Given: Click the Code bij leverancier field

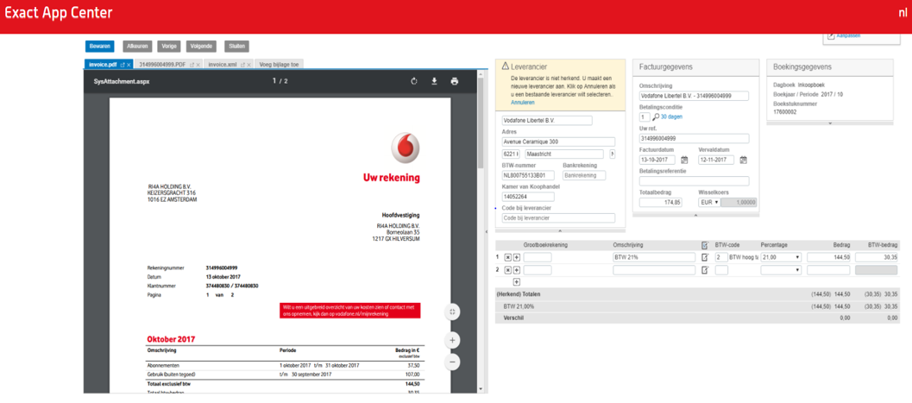Looking at the screenshot, I should coord(558,217).
